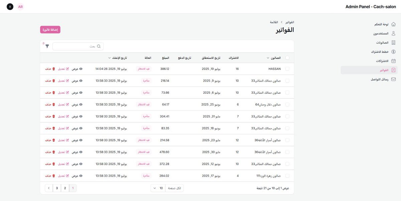This screenshot has width=401, height=201.
Task: Sort by the الصالون column header
Action: tap(274, 58)
